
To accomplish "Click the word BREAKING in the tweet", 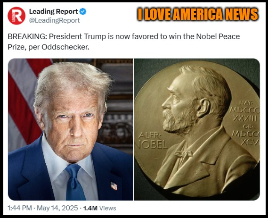I will (27, 36).
